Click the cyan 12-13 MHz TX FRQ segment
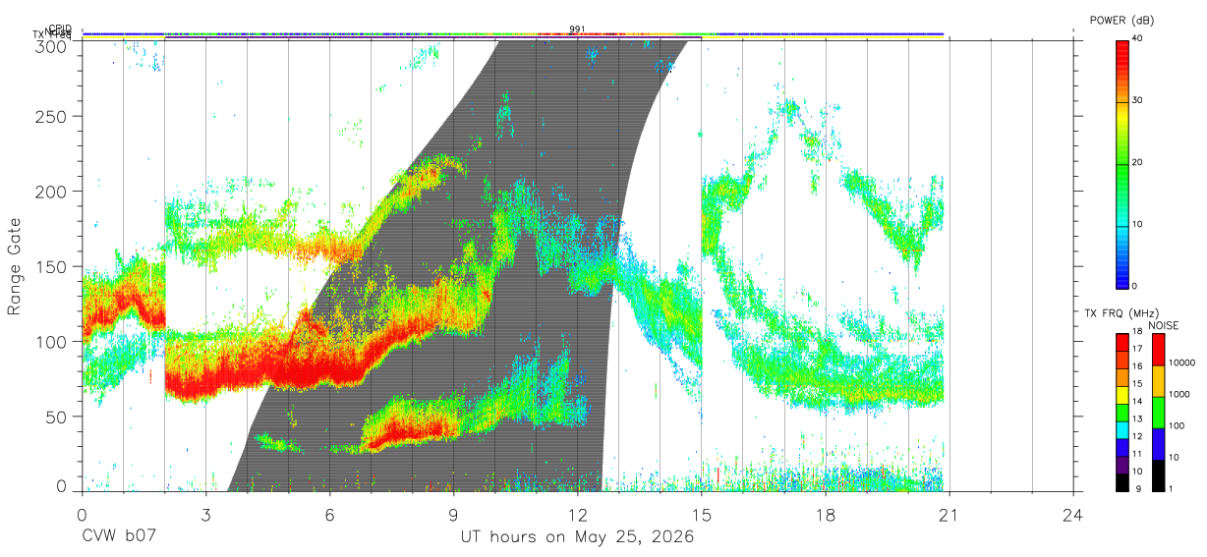The width and height of the screenshot is (1207, 557). pyautogui.click(x=1122, y=429)
